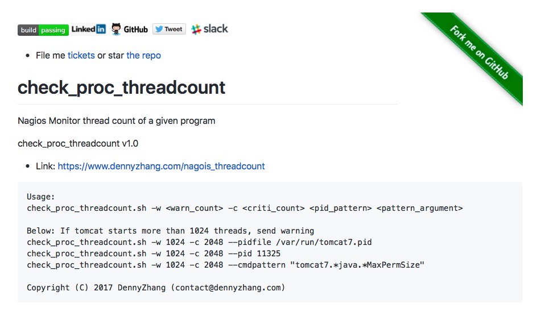Click the LinkedIn "in" logo icon
The height and width of the screenshot is (312, 541).
point(100,29)
